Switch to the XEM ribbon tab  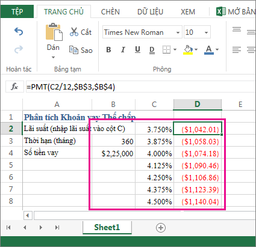point(188,11)
